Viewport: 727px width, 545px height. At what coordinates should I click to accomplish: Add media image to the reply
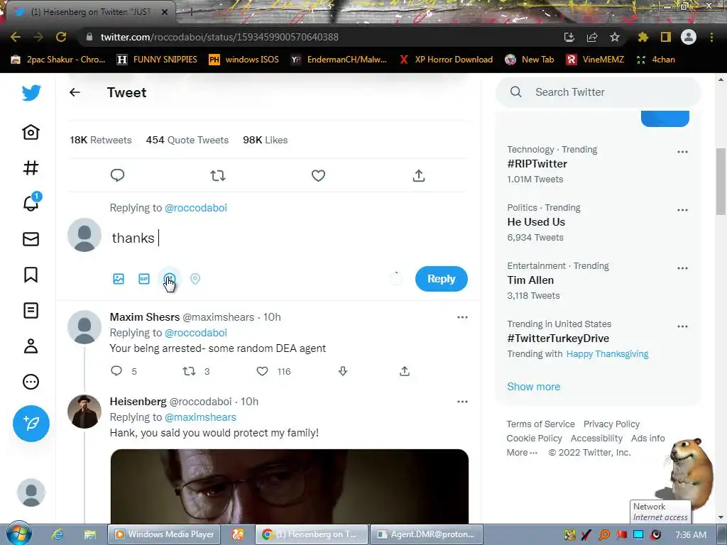pyautogui.click(x=119, y=278)
